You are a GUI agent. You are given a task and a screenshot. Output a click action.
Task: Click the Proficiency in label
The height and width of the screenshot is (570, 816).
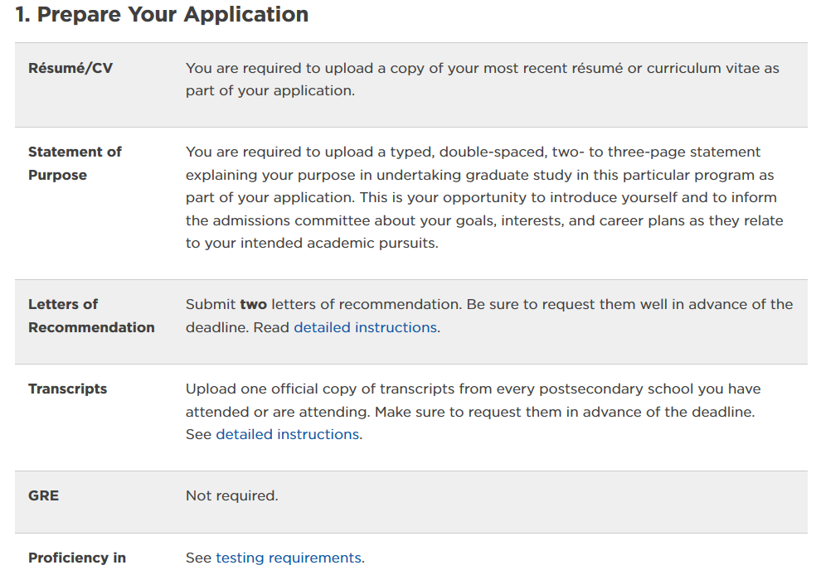pyautogui.click(x=77, y=558)
